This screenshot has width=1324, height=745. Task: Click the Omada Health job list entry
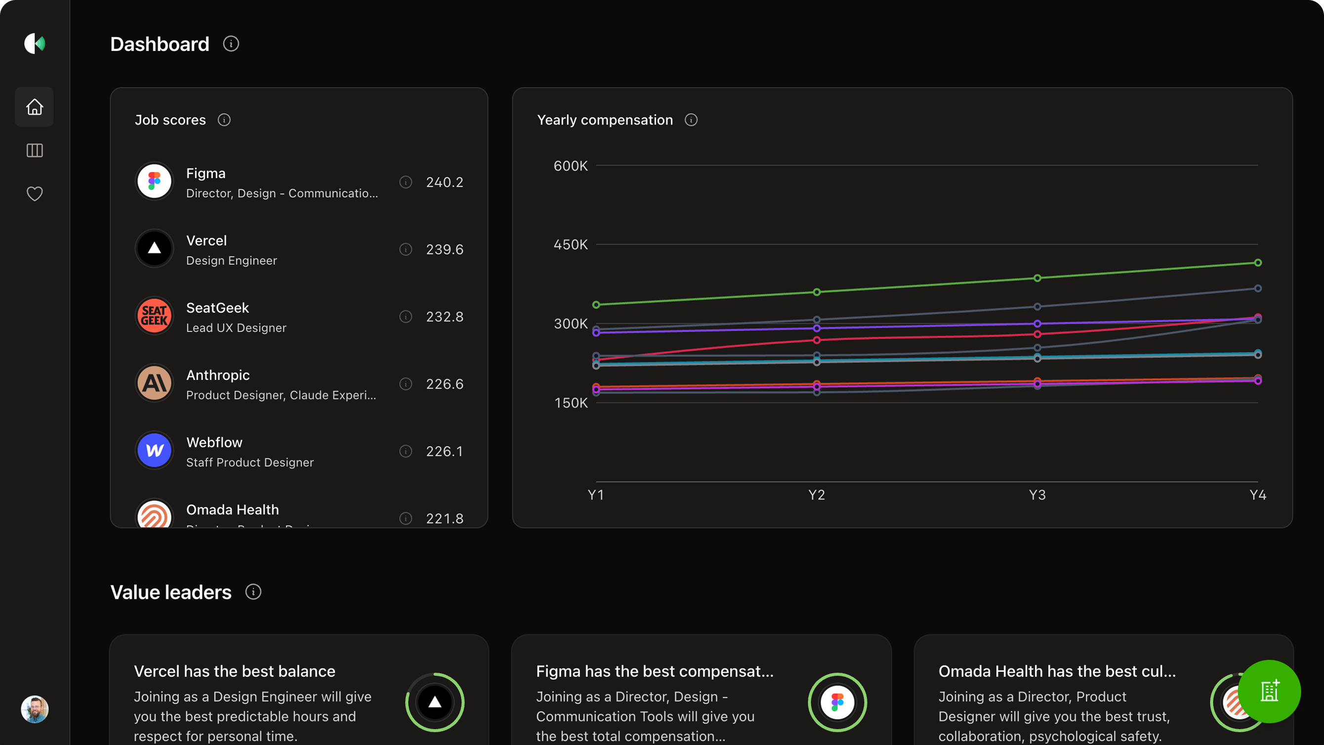(x=232, y=510)
